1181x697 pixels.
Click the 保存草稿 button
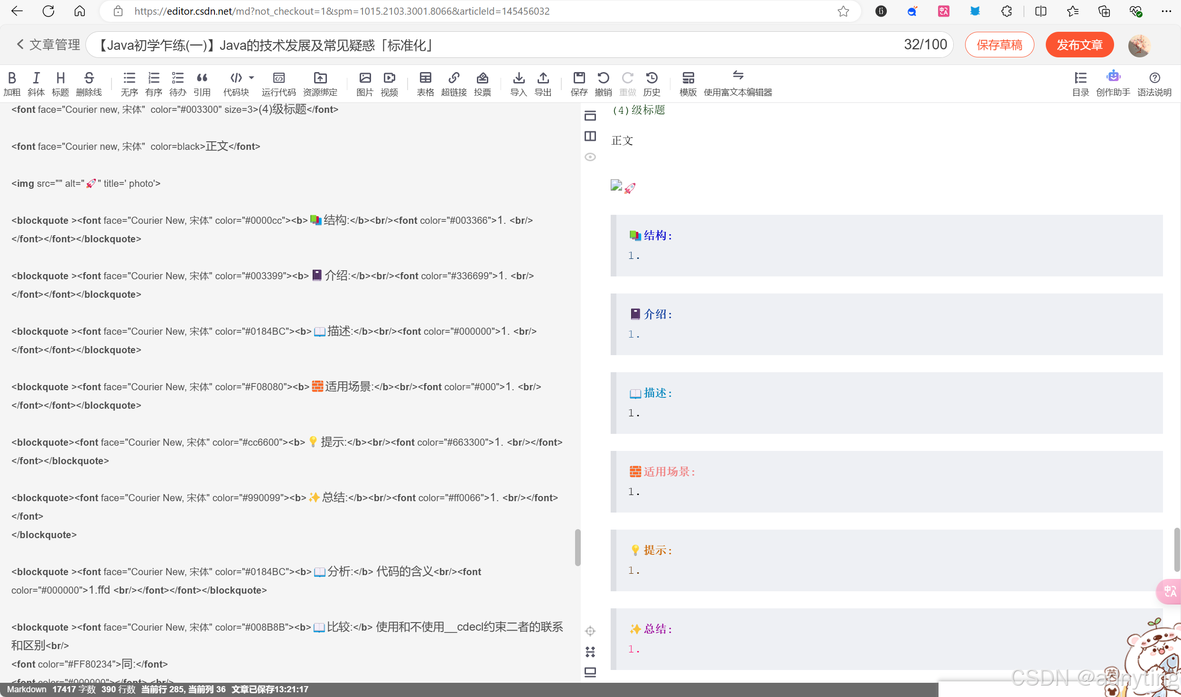tap(999, 45)
